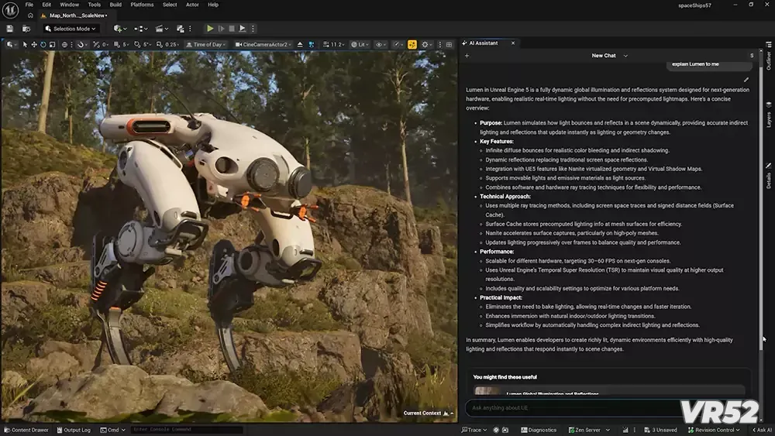Open the Time of Day dropdown
This screenshot has height=436, width=775.
click(x=208, y=45)
